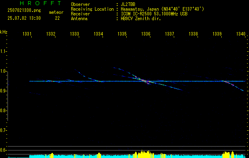
Task: Click the Receiving Location label
Action: tap(92, 9)
